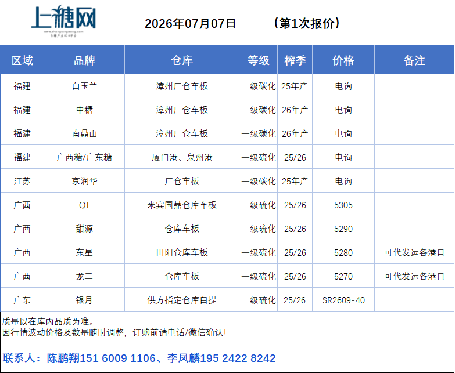Click the 等级 column header
455x373 pixels.
pyautogui.click(x=258, y=60)
